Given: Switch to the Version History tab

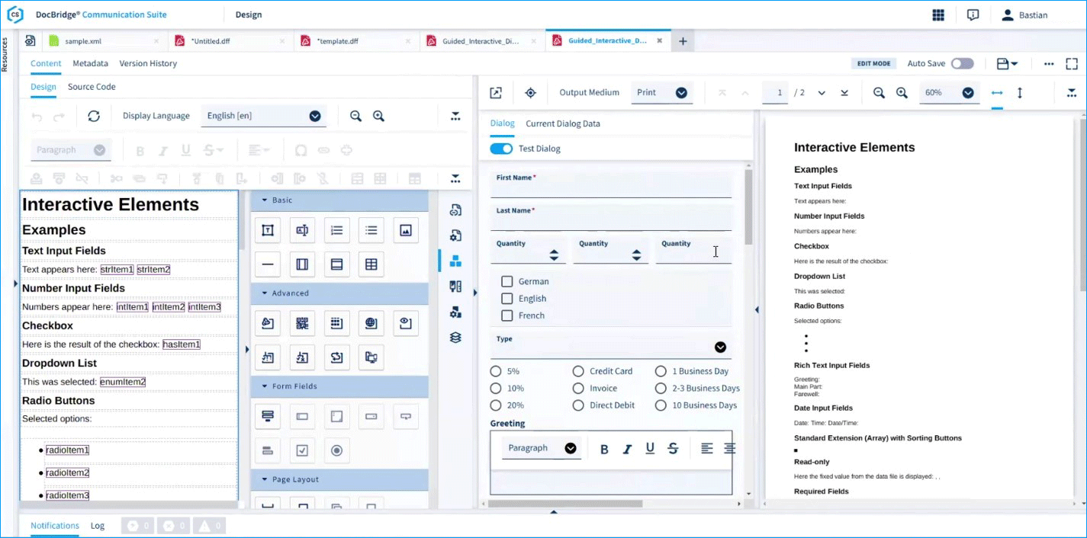Looking at the screenshot, I should (x=148, y=63).
